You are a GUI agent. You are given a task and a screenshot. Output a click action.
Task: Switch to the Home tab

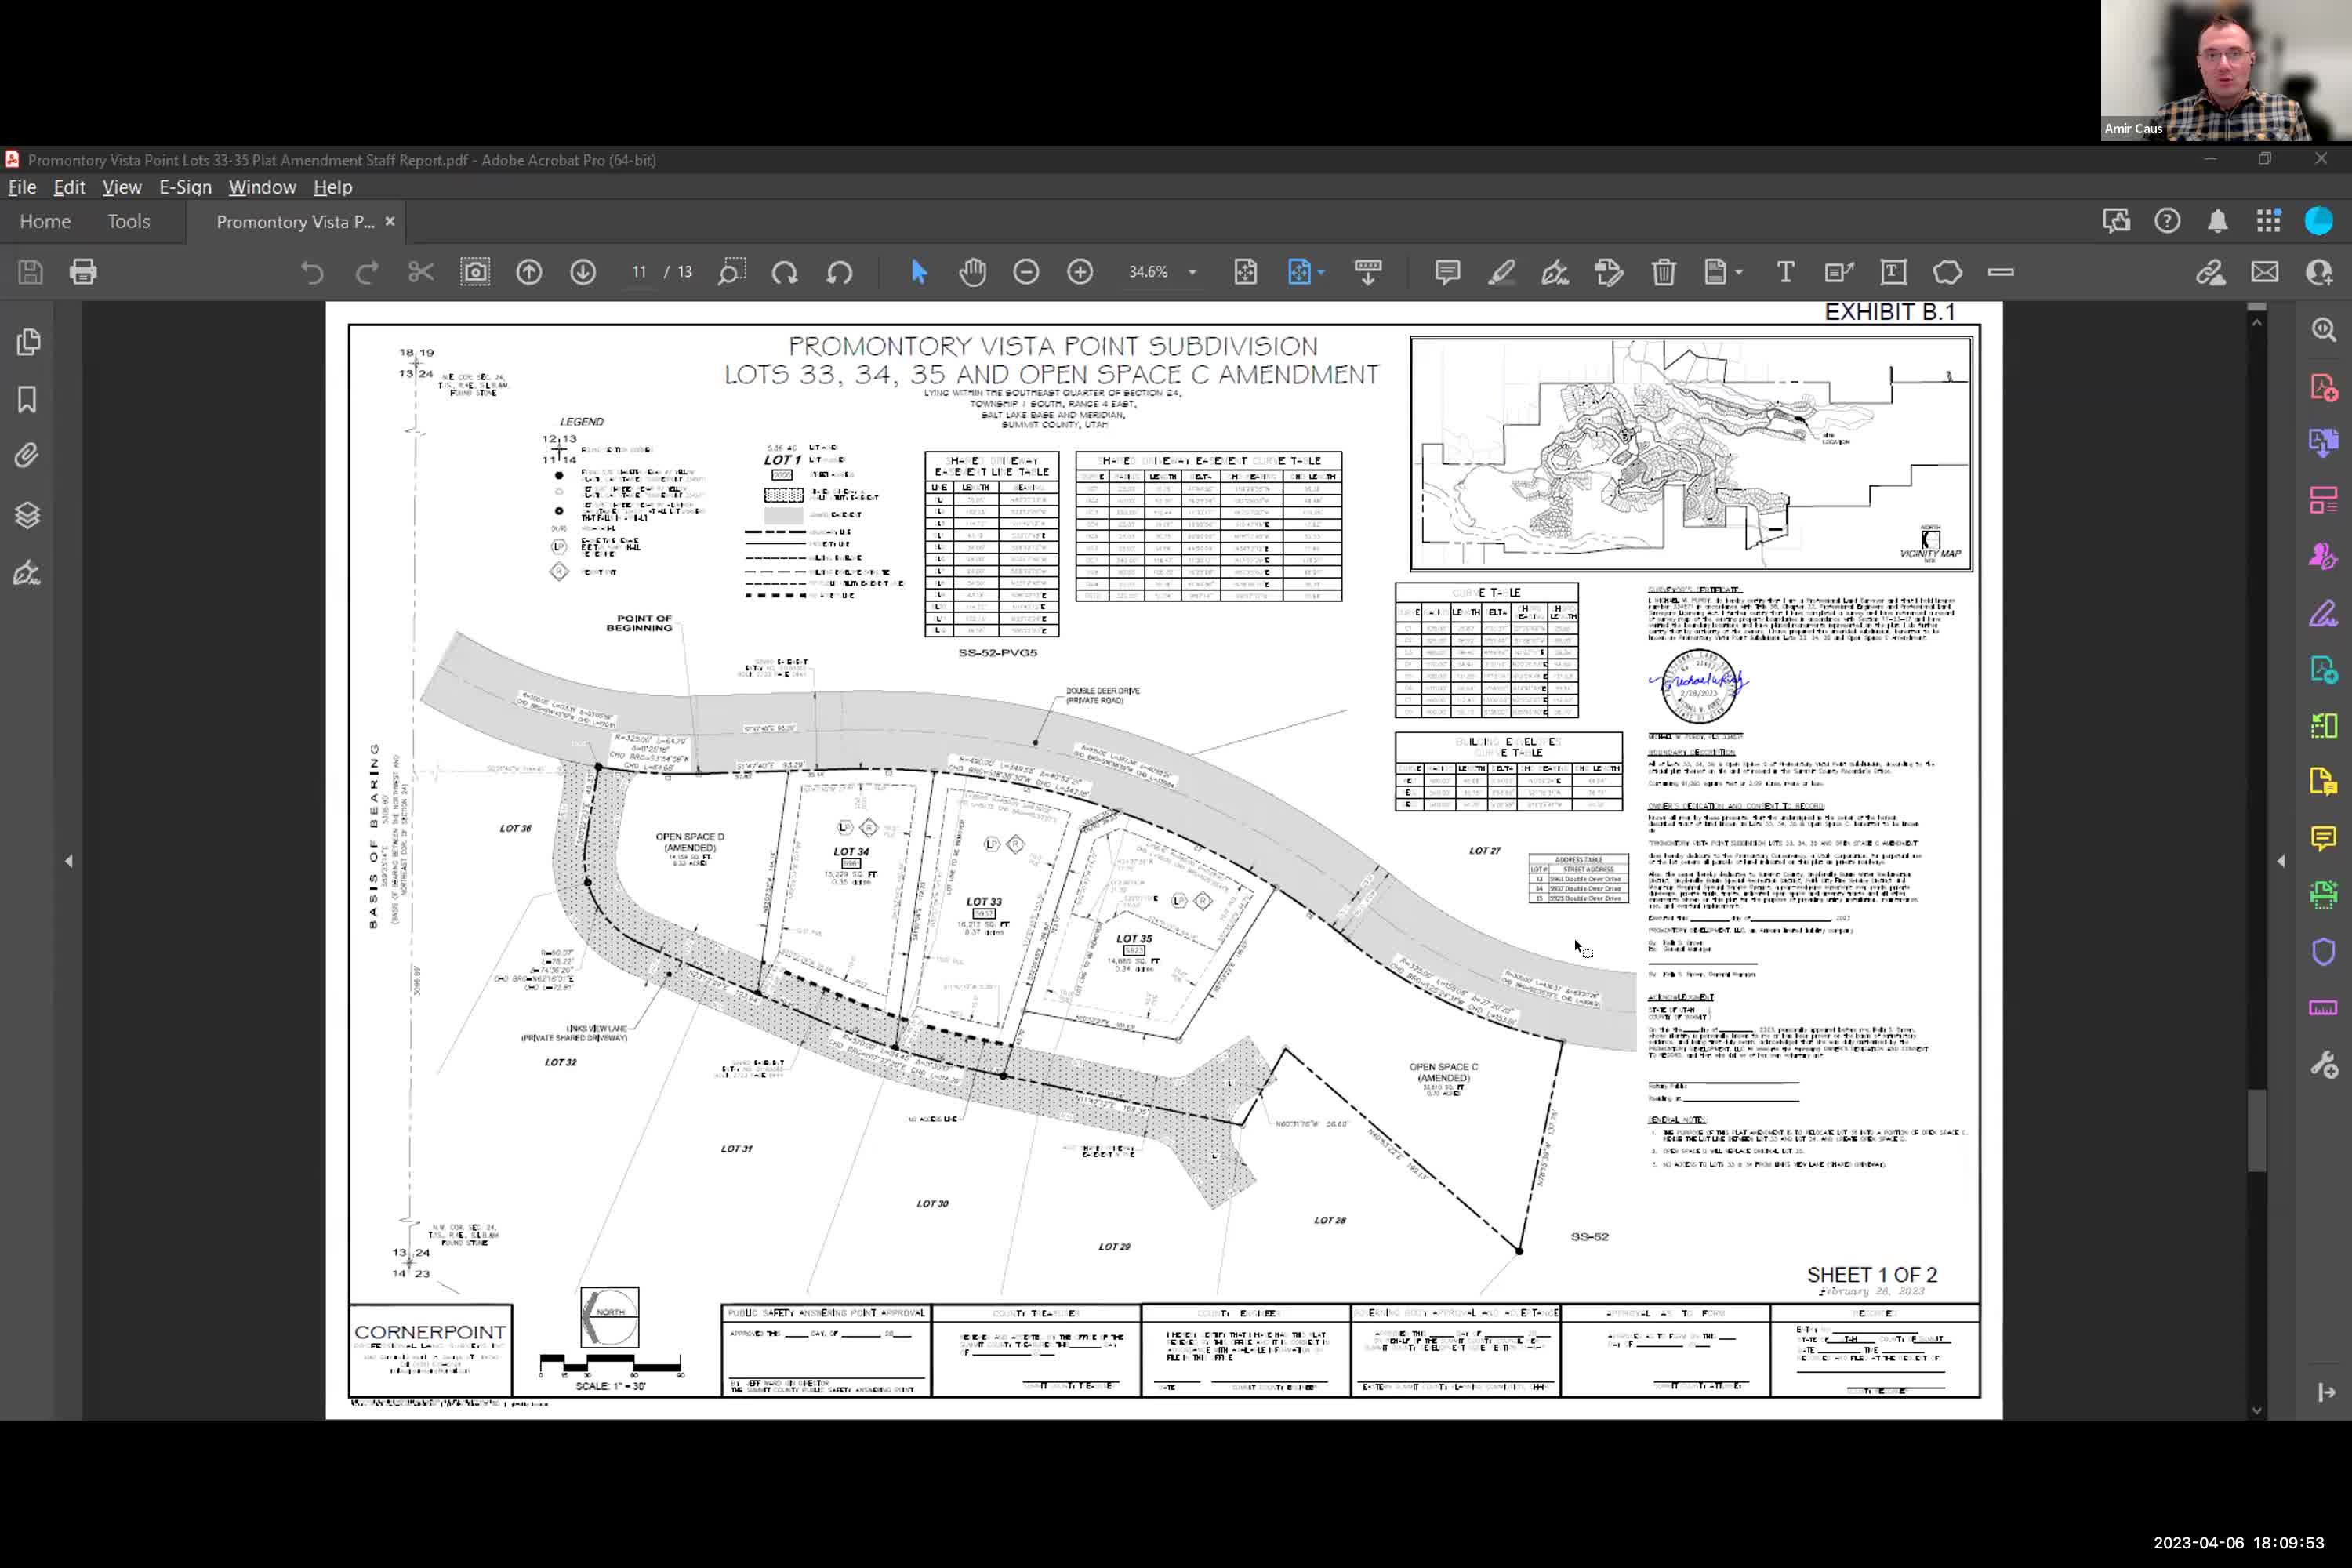(x=44, y=221)
